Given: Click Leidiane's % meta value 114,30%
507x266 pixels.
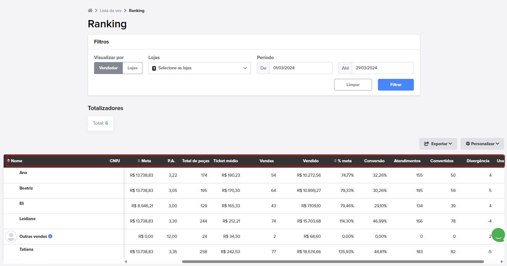Looking at the screenshot, I should coord(346,221).
